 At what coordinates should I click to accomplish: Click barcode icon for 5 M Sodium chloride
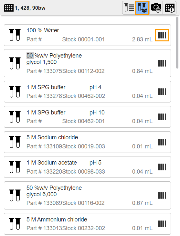tap(162, 142)
